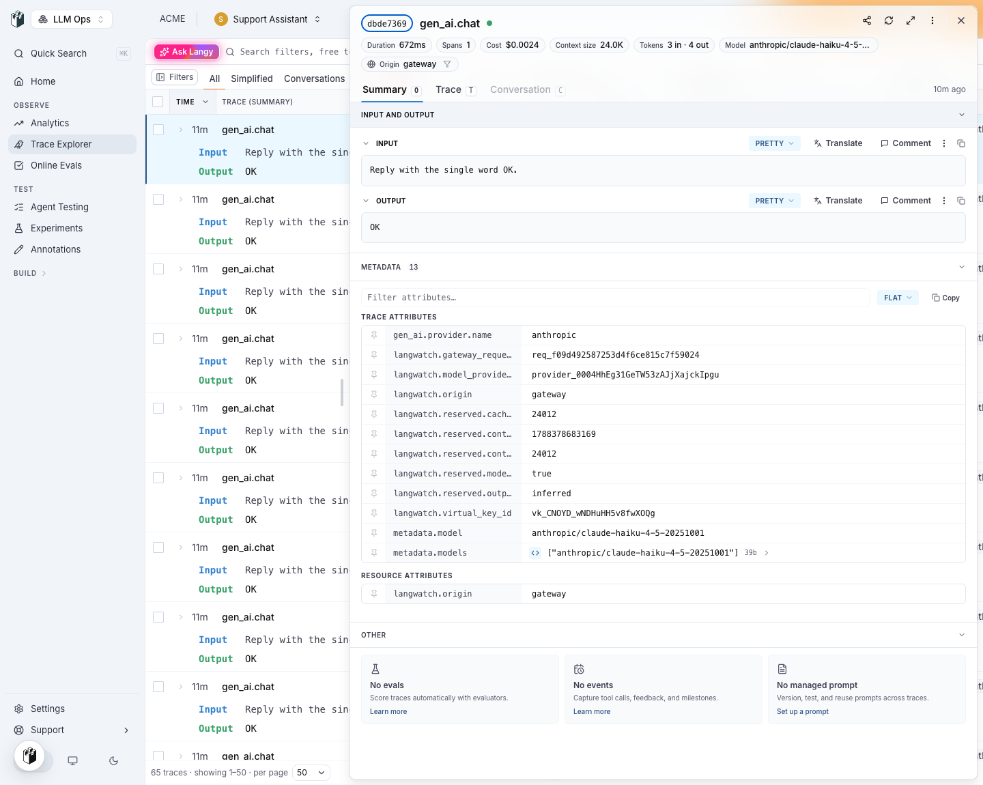The image size is (983, 785).
Task: Click the Search filters text field
Action: tap(294, 52)
